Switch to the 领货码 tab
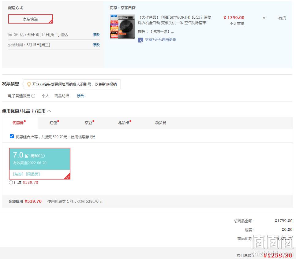The image size is (296, 259). (x=161, y=123)
